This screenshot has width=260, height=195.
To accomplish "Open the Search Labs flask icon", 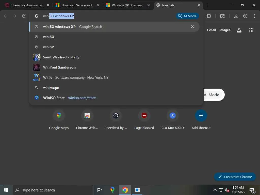I will [239, 30].
